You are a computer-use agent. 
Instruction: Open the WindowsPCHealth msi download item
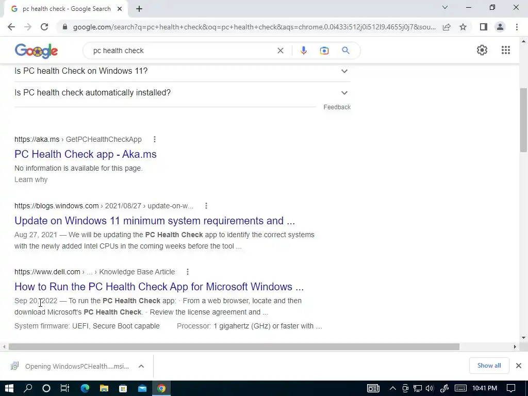71,366
